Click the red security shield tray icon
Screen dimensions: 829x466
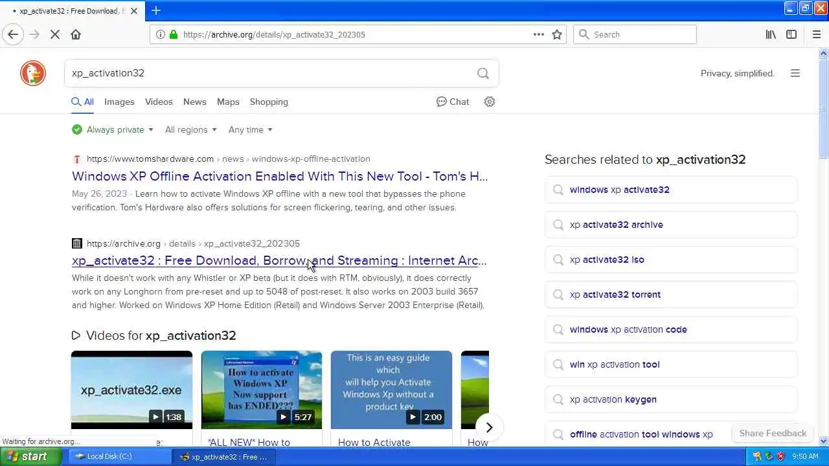(780, 456)
